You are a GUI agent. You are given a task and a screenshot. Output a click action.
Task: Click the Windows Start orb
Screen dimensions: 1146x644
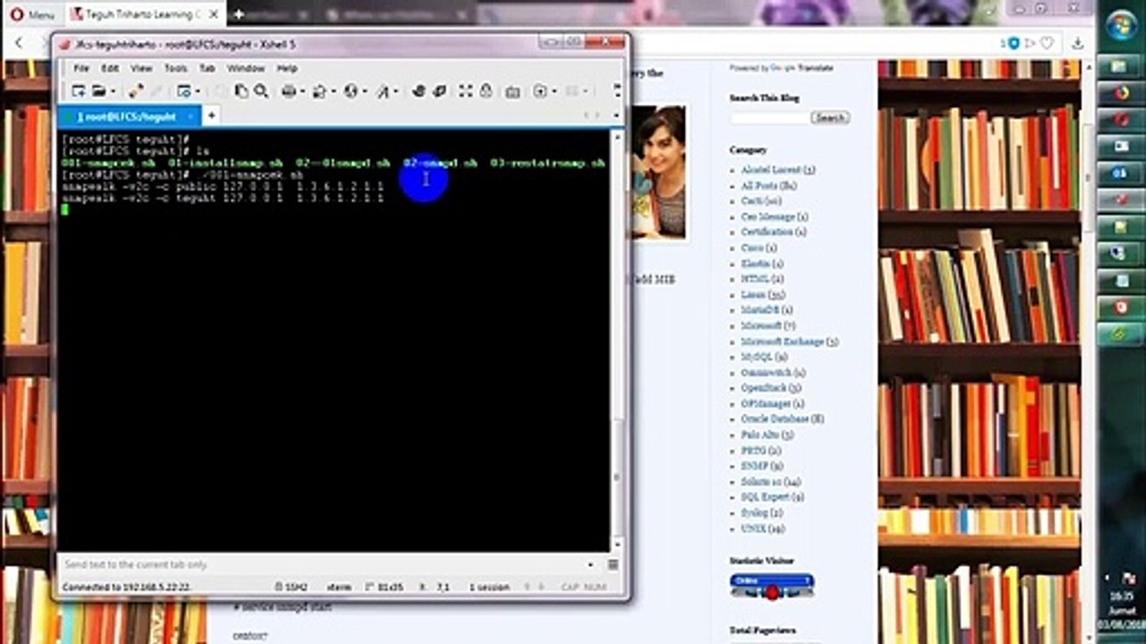pyautogui.click(x=1121, y=24)
